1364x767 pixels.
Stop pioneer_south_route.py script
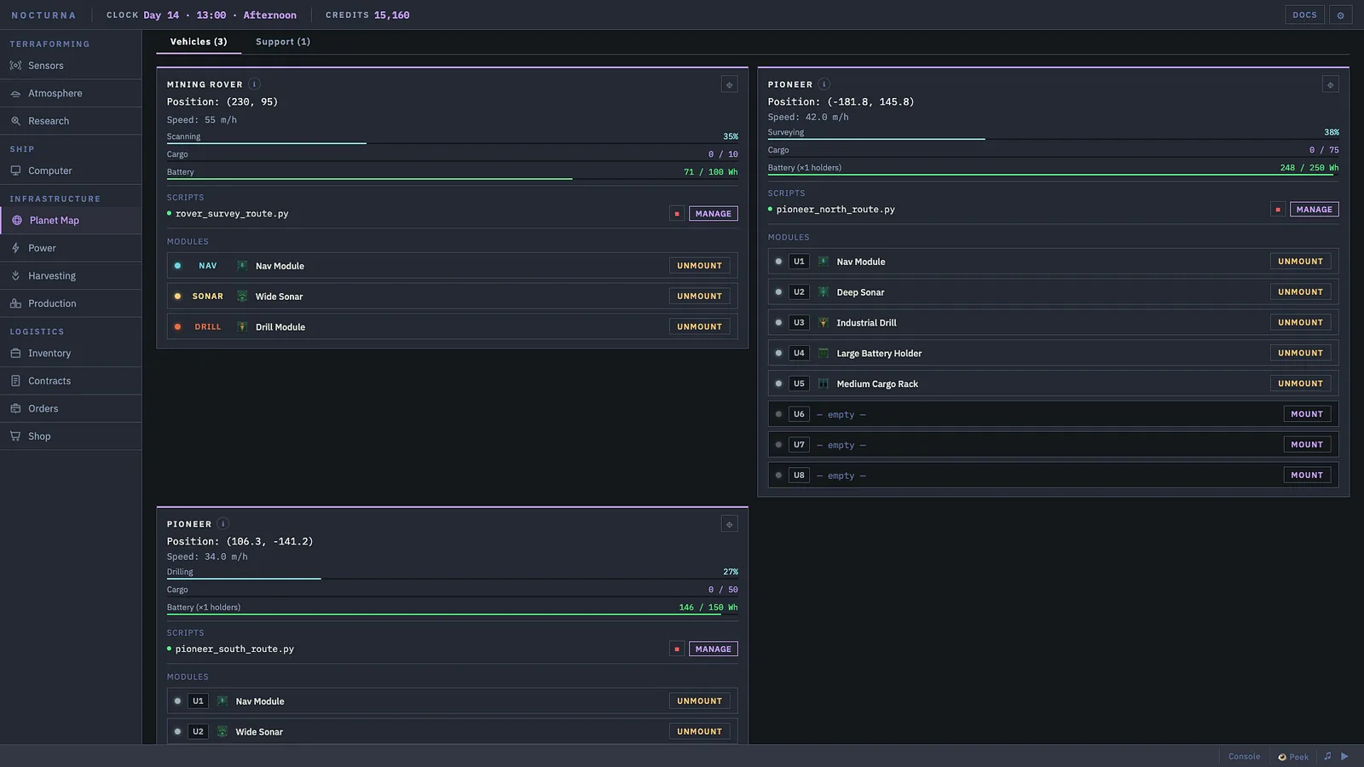click(677, 649)
